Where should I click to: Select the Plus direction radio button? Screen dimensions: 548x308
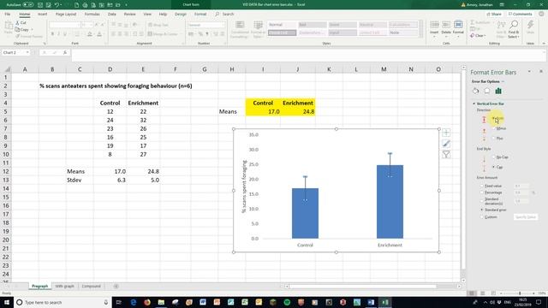pyautogui.click(x=494, y=139)
